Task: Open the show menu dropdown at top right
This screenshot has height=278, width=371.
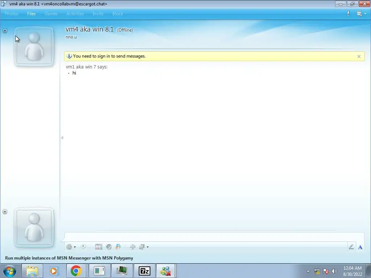Action: coord(362,14)
